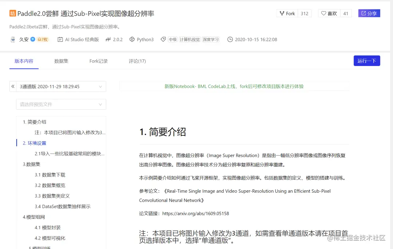Image resolution: width=393 pixels, height=249 pixels.
Task: Click the orange 精 badge icon
Action: pyautogui.click(x=12, y=13)
